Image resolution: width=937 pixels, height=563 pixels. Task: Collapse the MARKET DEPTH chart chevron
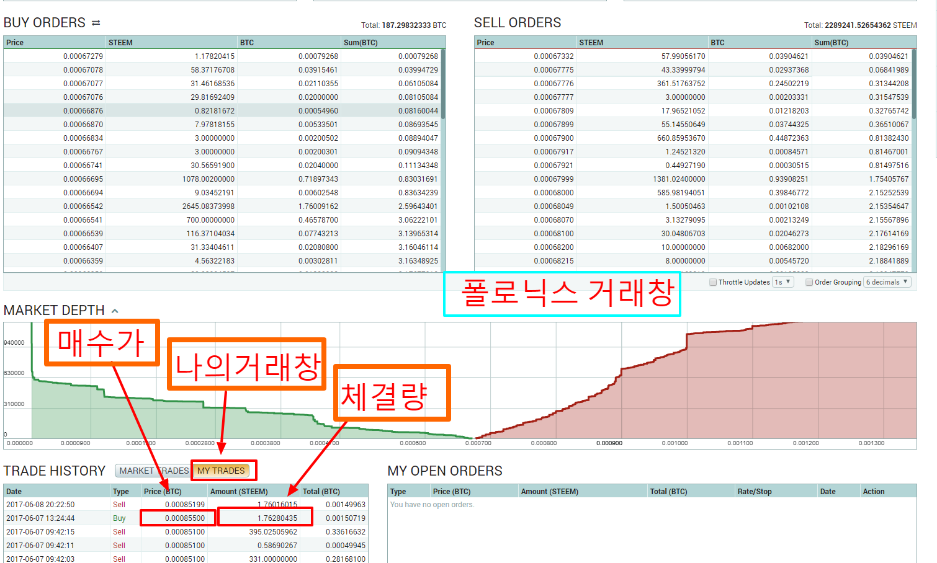(x=114, y=310)
